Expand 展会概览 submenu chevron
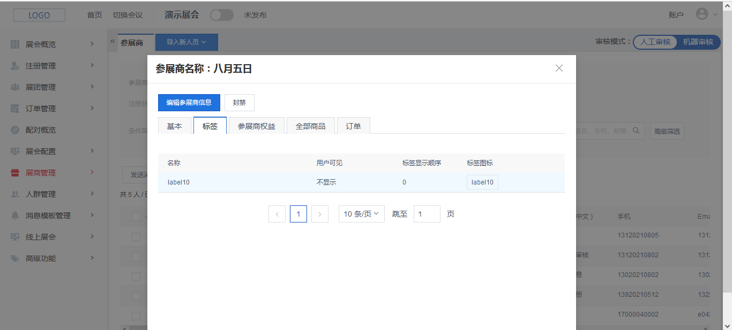This screenshot has width=732, height=330. click(92, 44)
